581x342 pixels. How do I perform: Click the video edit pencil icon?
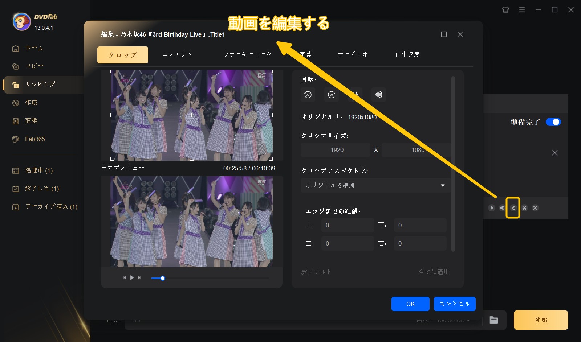pos(513,208)
